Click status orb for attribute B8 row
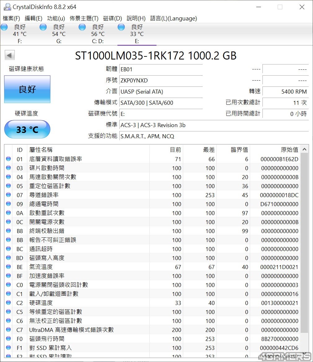 (x=8, y=231)
